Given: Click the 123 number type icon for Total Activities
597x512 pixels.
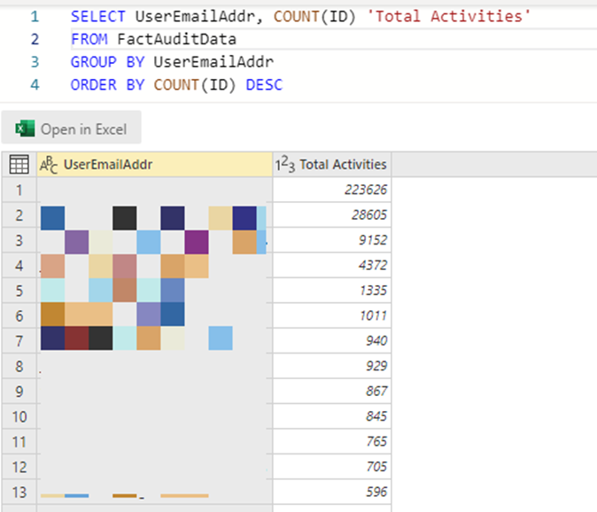Looking at the screenshot, I should (285, 165).
